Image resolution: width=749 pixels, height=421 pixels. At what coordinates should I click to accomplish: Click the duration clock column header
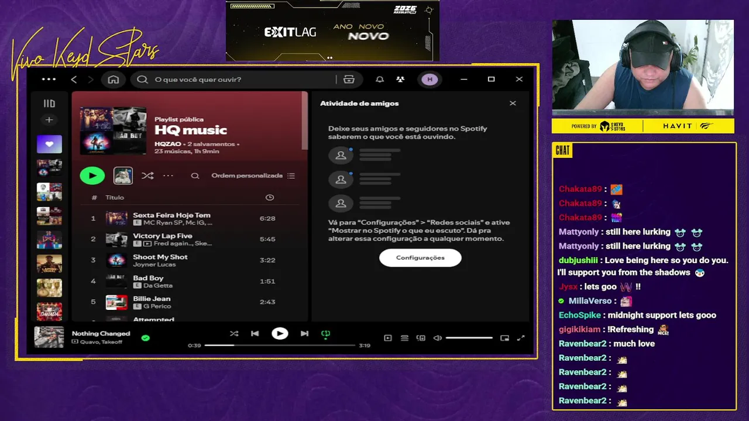270,198
